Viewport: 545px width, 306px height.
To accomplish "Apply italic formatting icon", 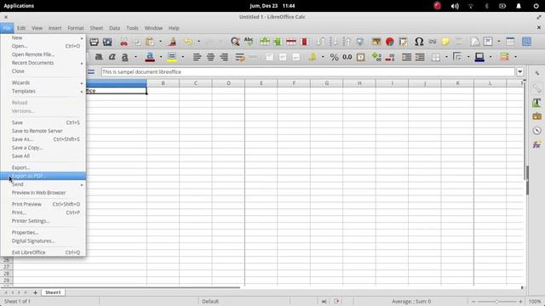I will pos(112,57).
